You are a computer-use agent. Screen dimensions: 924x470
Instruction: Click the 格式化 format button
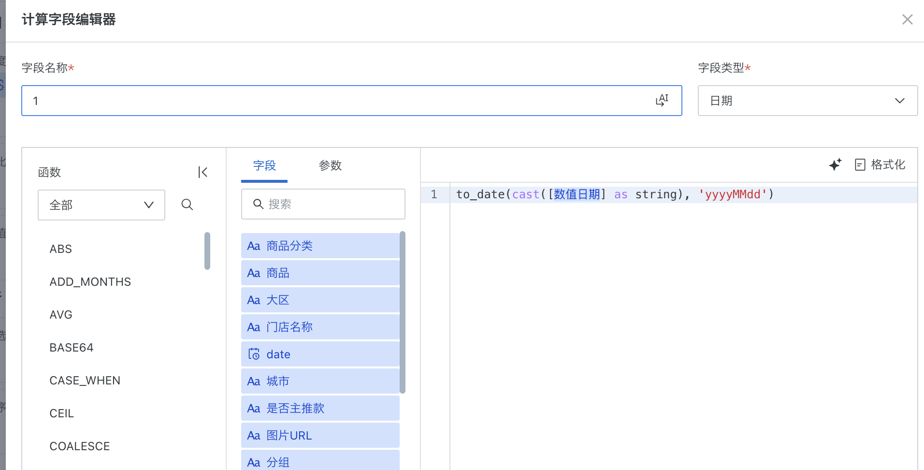[880, 165]
